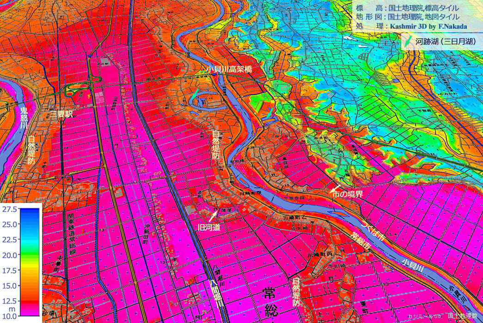Click the white arrow beside the 旧河道 label
This screenshot has width=483, height=323.
pos(213,215)
